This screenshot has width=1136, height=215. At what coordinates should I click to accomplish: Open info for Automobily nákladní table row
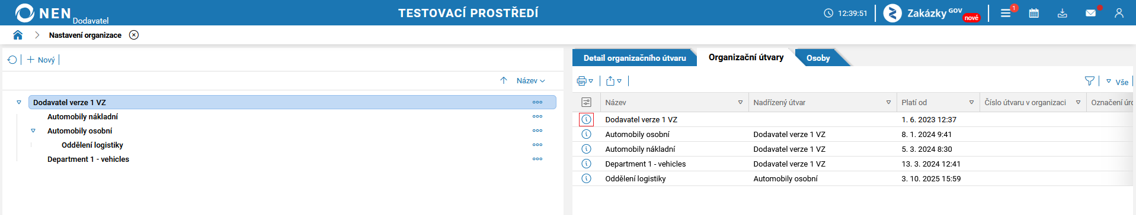(586, 149)
